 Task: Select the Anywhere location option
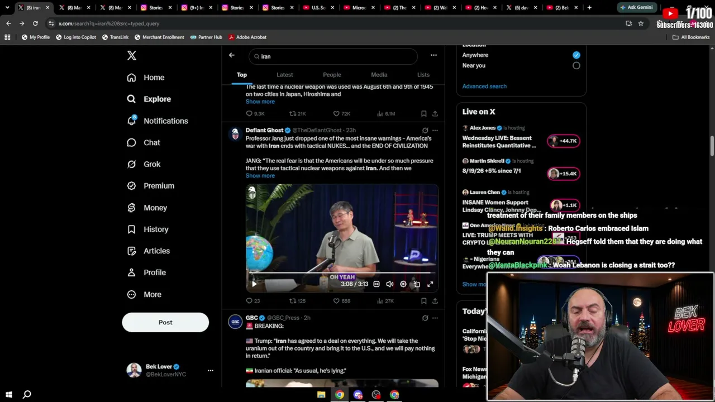tap(576, 55)
